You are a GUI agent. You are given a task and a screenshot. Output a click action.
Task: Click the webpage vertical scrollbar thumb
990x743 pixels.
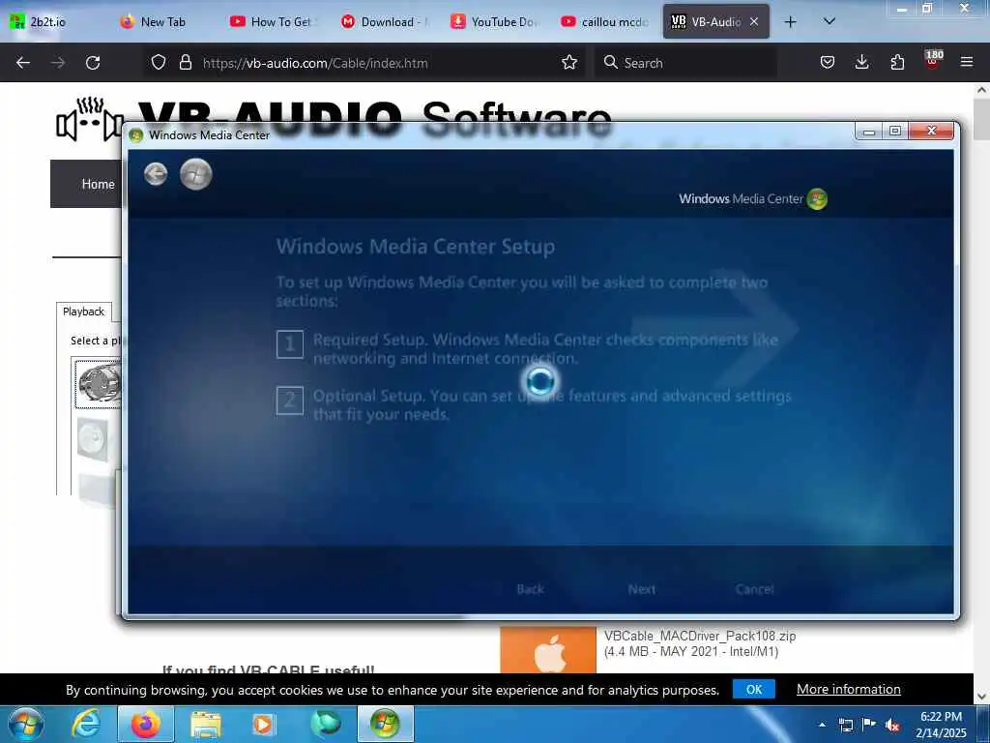pos(981,119)
